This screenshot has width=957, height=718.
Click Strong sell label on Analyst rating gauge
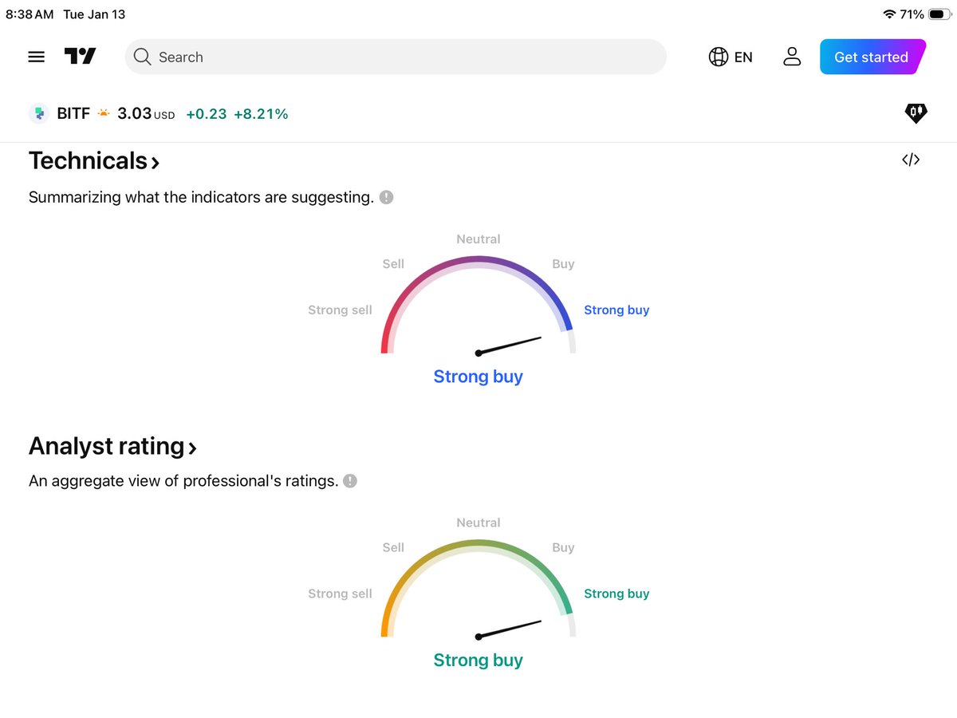(x=340, y=594)
